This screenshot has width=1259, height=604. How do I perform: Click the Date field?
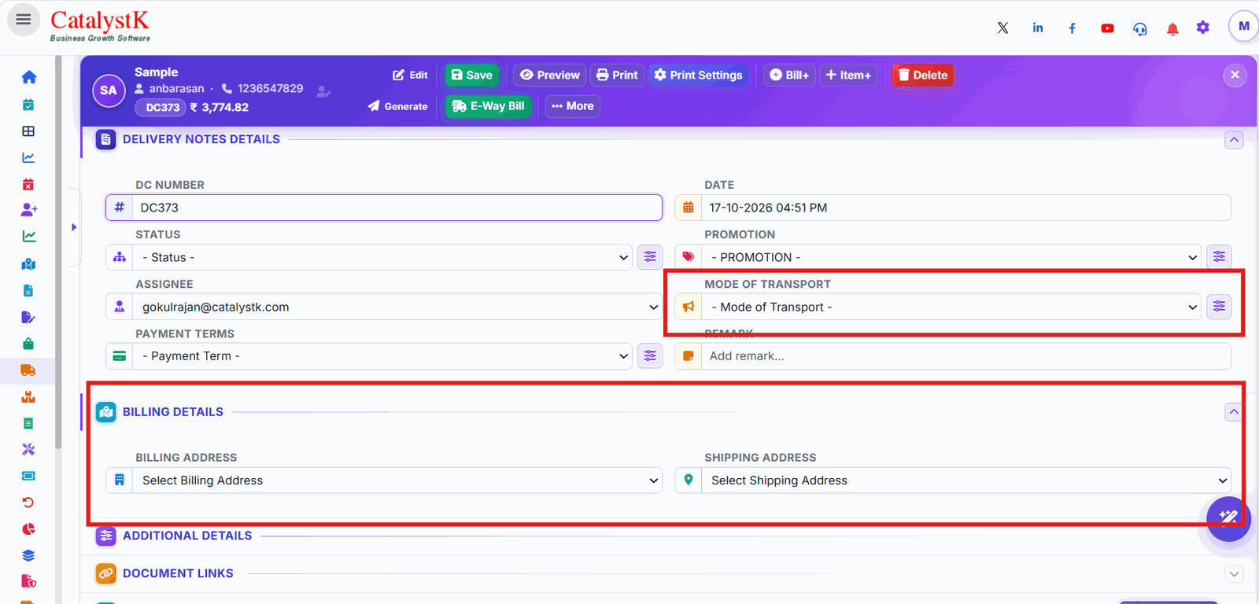[966, 208]
